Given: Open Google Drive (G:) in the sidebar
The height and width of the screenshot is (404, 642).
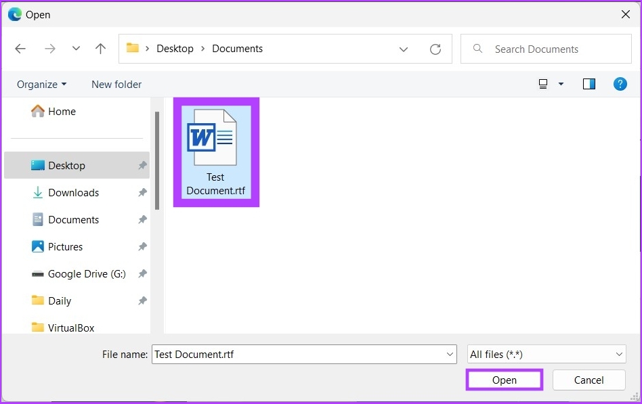Looking at the screenshot, I should pyautogui.click(x=77, y=274).
